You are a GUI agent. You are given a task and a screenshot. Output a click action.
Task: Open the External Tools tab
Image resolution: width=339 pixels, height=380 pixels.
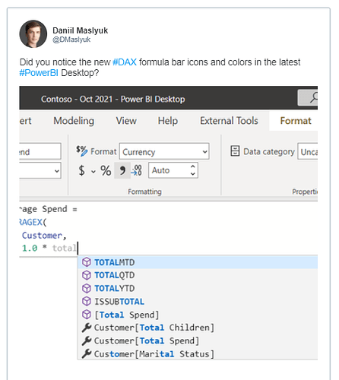pyautogui.click(x=229, y=121)
